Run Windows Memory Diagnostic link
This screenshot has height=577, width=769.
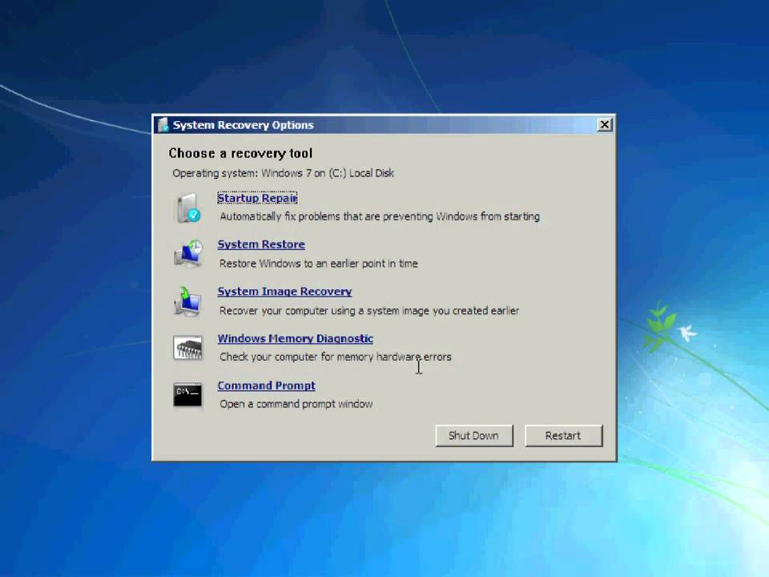coord(296,338)
